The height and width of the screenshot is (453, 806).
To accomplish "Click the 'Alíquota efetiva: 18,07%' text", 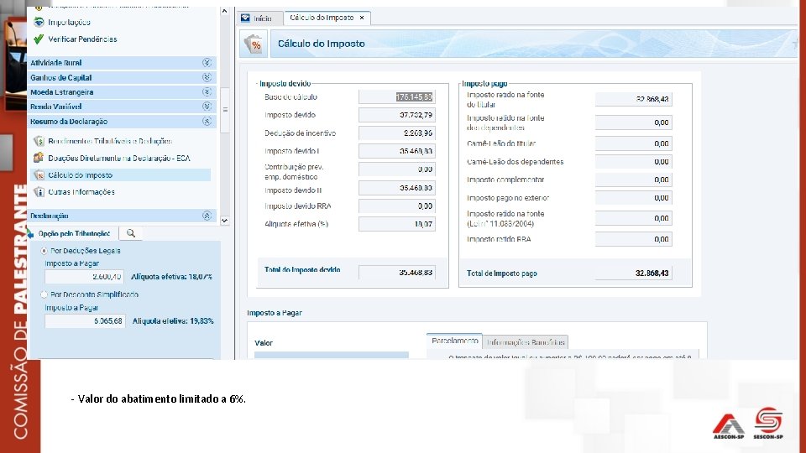I will 171,277.
